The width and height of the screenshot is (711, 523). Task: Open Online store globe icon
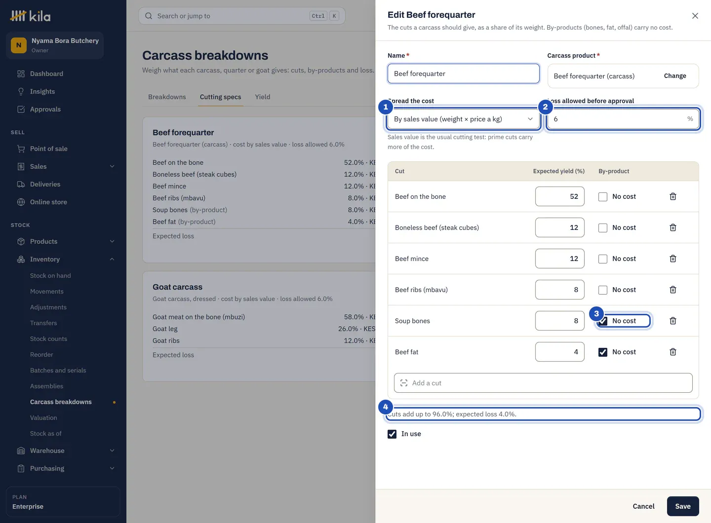(x=21, y=202)
